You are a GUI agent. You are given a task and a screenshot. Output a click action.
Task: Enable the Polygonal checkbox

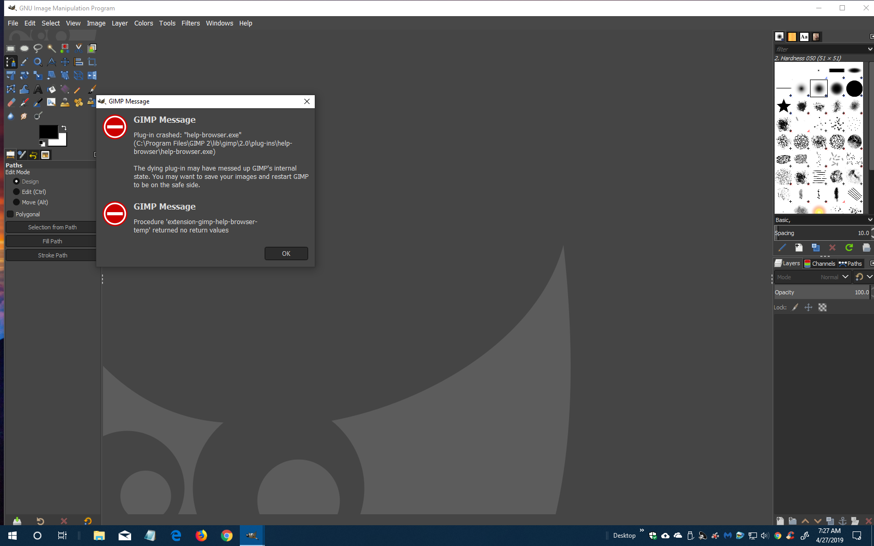tap(10, 214)
